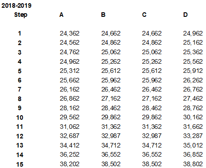This screenshot has height=168, width=206.
Task: Select column header B
Action: pos(103,15)
